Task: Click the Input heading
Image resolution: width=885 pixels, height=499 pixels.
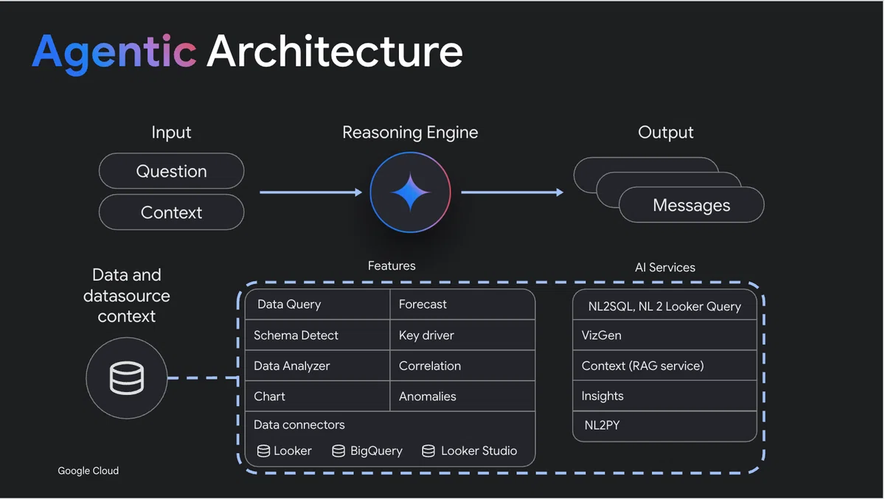Action: (x=171, y=133)
